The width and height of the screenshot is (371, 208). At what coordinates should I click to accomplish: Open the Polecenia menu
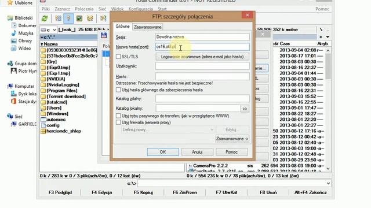pyautogui.click(x=84, y=9)
